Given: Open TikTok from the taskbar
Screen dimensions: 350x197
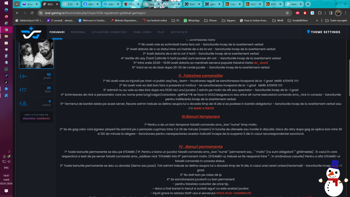Looking at the screenshot, I should pyautogui.click(x=6, y=82).
